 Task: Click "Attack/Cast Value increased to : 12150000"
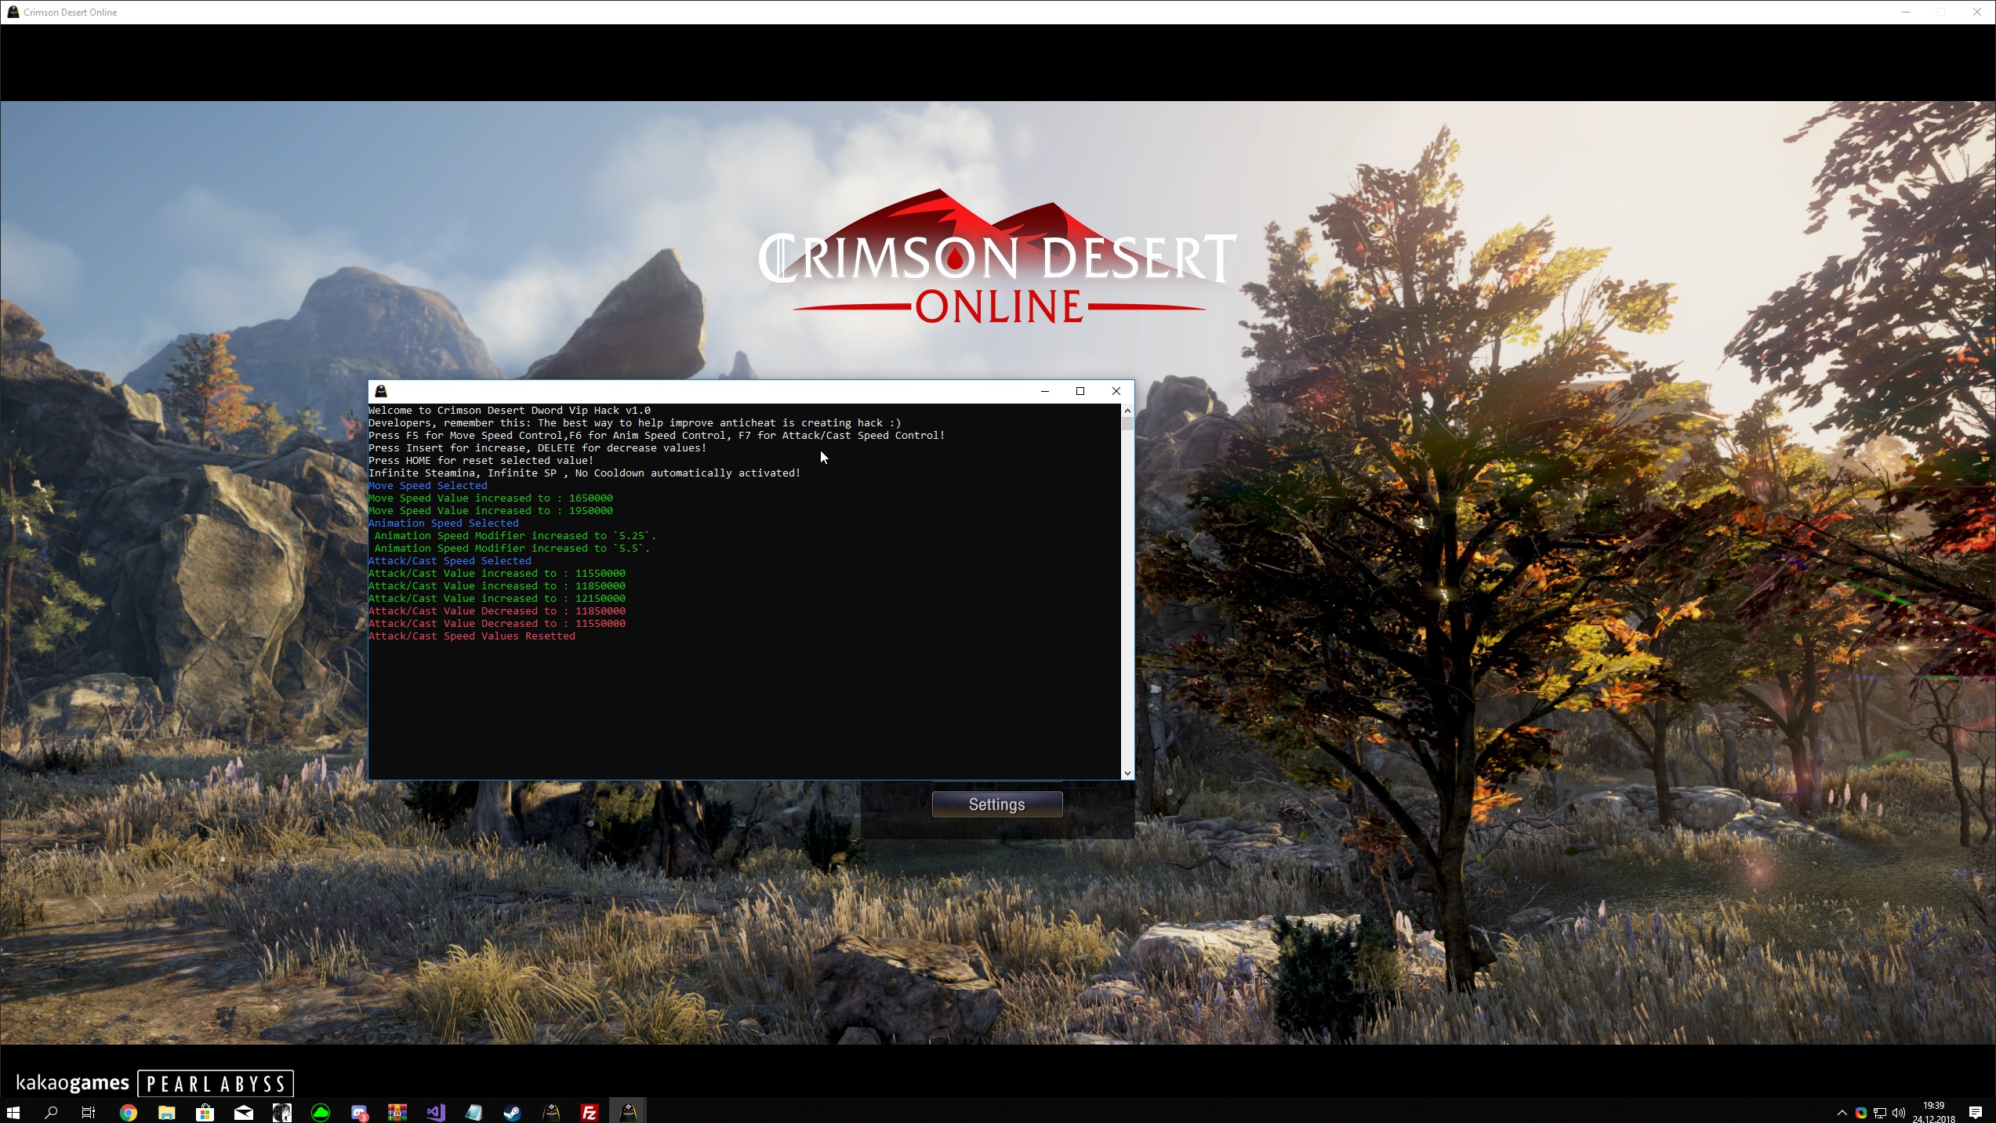(x=497, y=598)
